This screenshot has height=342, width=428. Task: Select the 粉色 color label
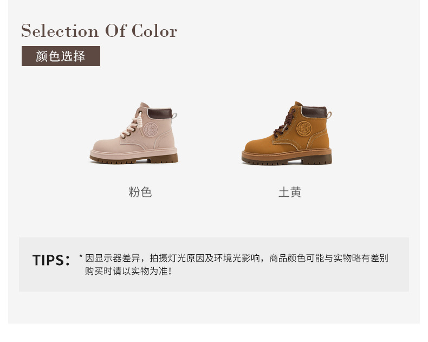point(140,192)
